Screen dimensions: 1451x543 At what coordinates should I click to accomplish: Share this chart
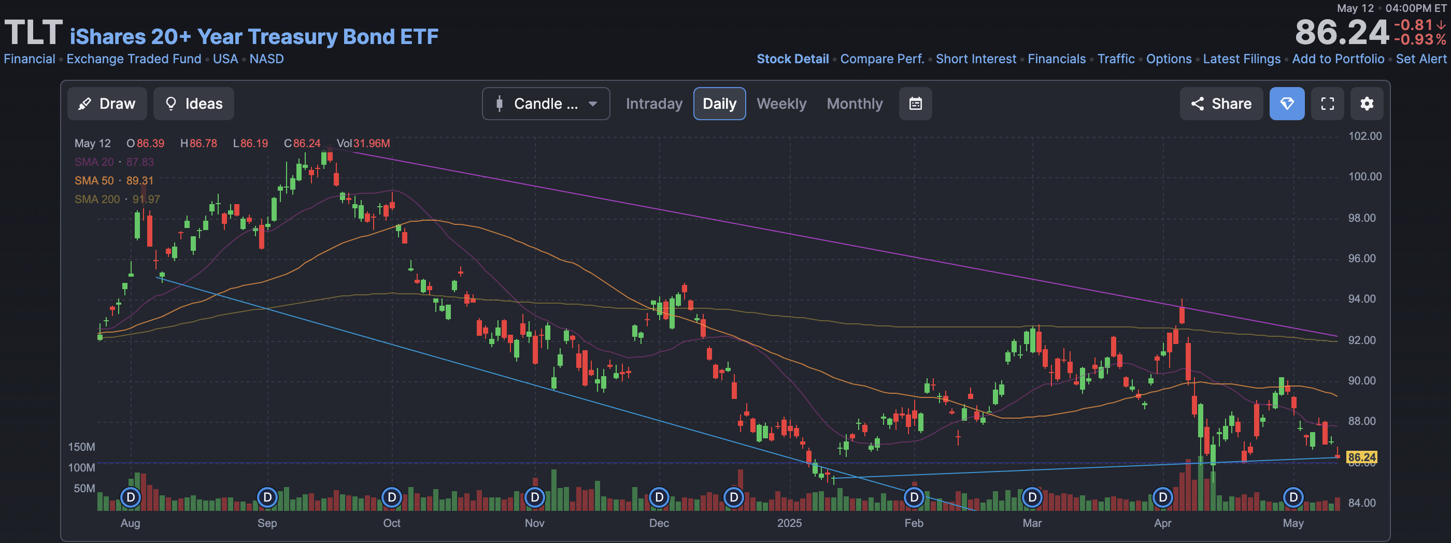pos(1221,104)
